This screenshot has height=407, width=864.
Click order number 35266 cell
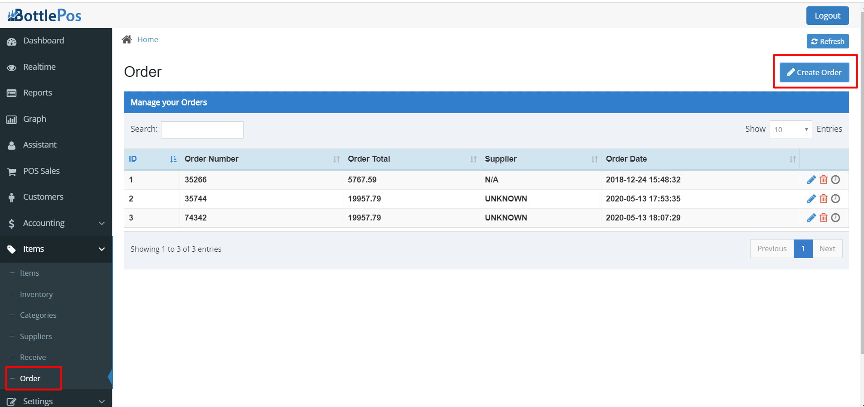click(261, 180)
